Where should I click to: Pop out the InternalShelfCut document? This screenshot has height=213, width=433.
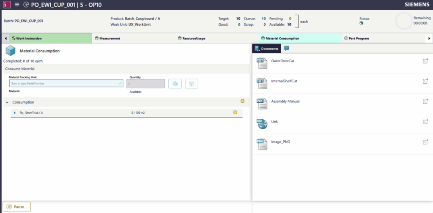425,81
